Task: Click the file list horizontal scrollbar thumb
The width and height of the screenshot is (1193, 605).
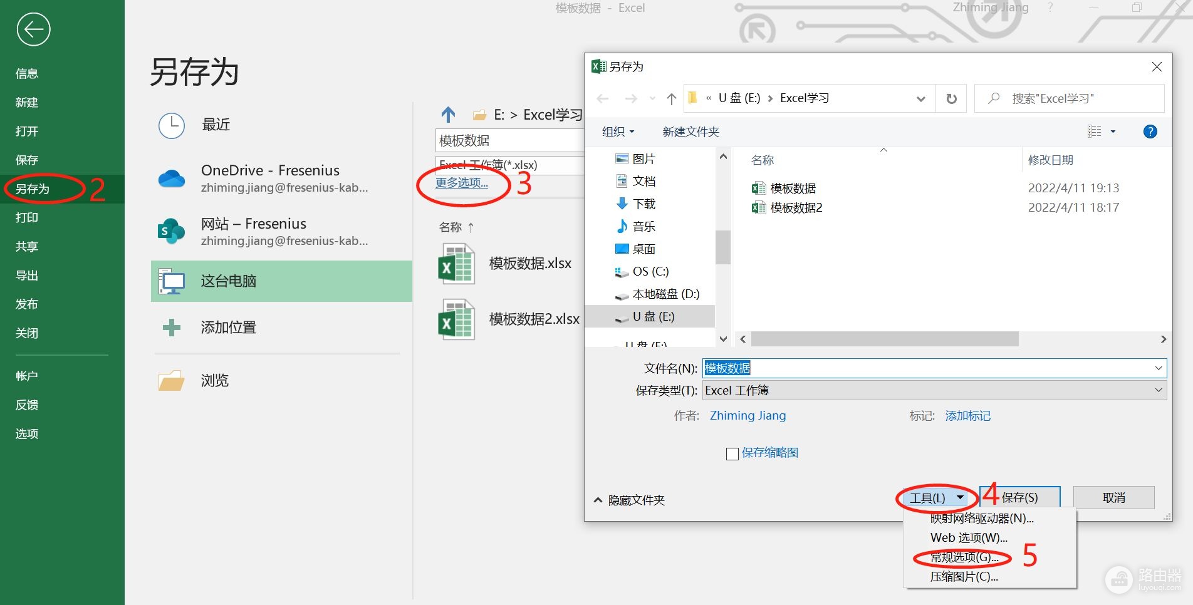Action: 885,339
